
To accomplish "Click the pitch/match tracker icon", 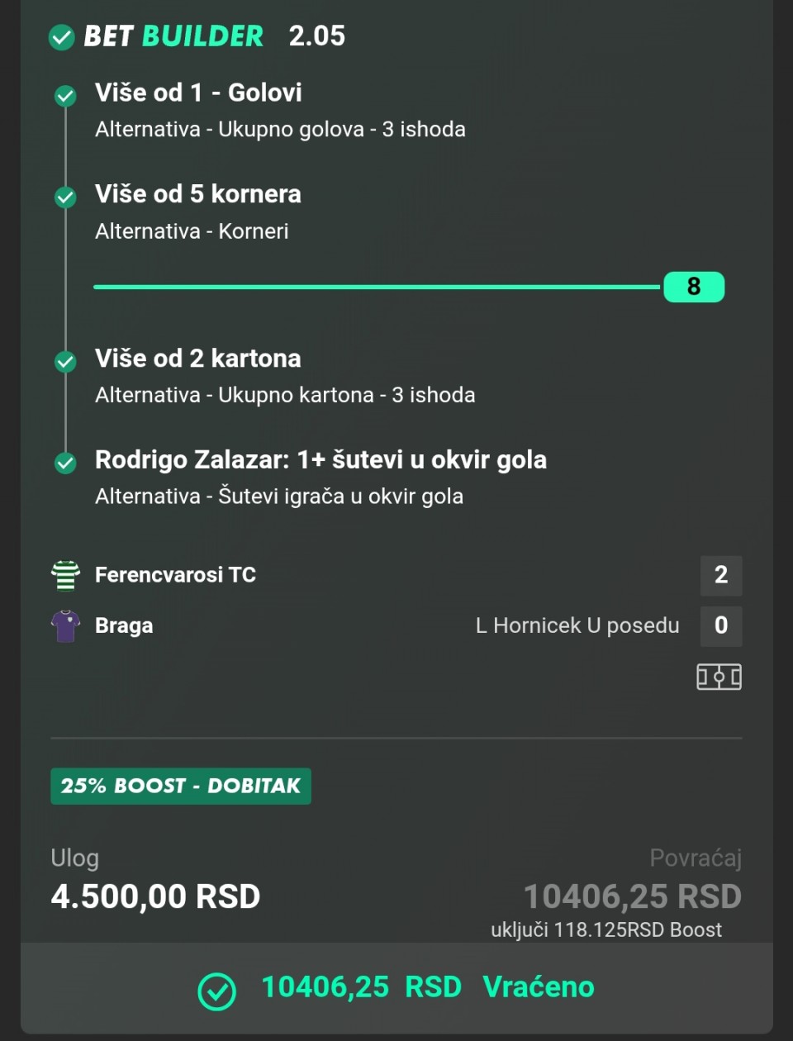I will [x=719, y=677].
